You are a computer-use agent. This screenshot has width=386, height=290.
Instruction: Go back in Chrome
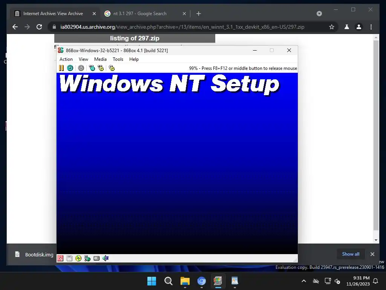(15, 27)
